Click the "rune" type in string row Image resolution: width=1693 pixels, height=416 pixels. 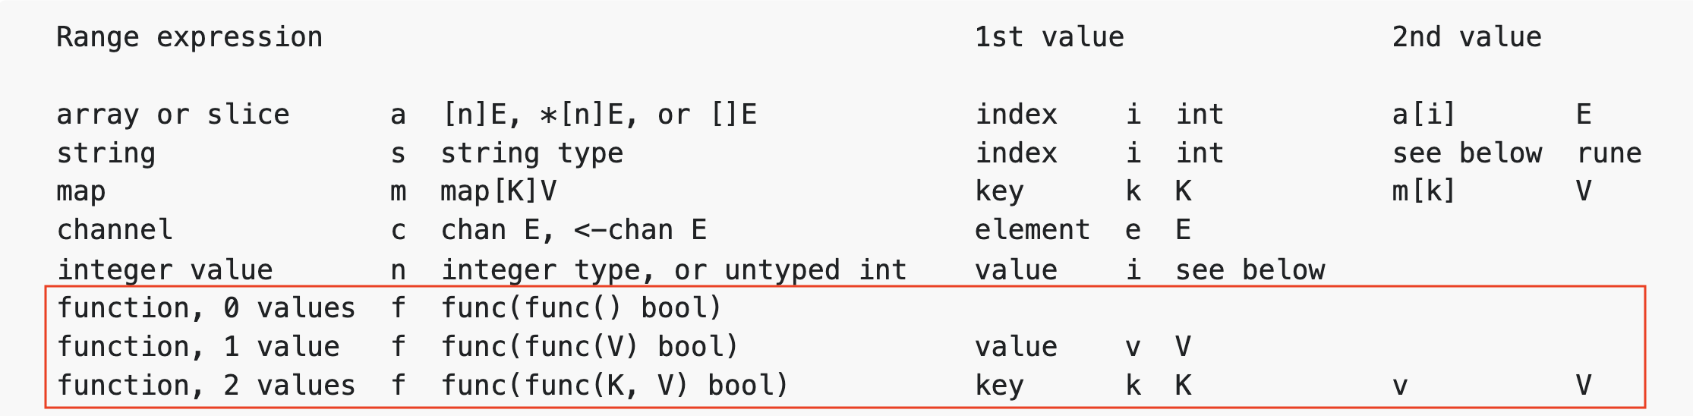click(x=1609, y=153)
